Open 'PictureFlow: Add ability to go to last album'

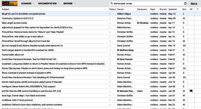pyautogui.click(x=23, y=37)
